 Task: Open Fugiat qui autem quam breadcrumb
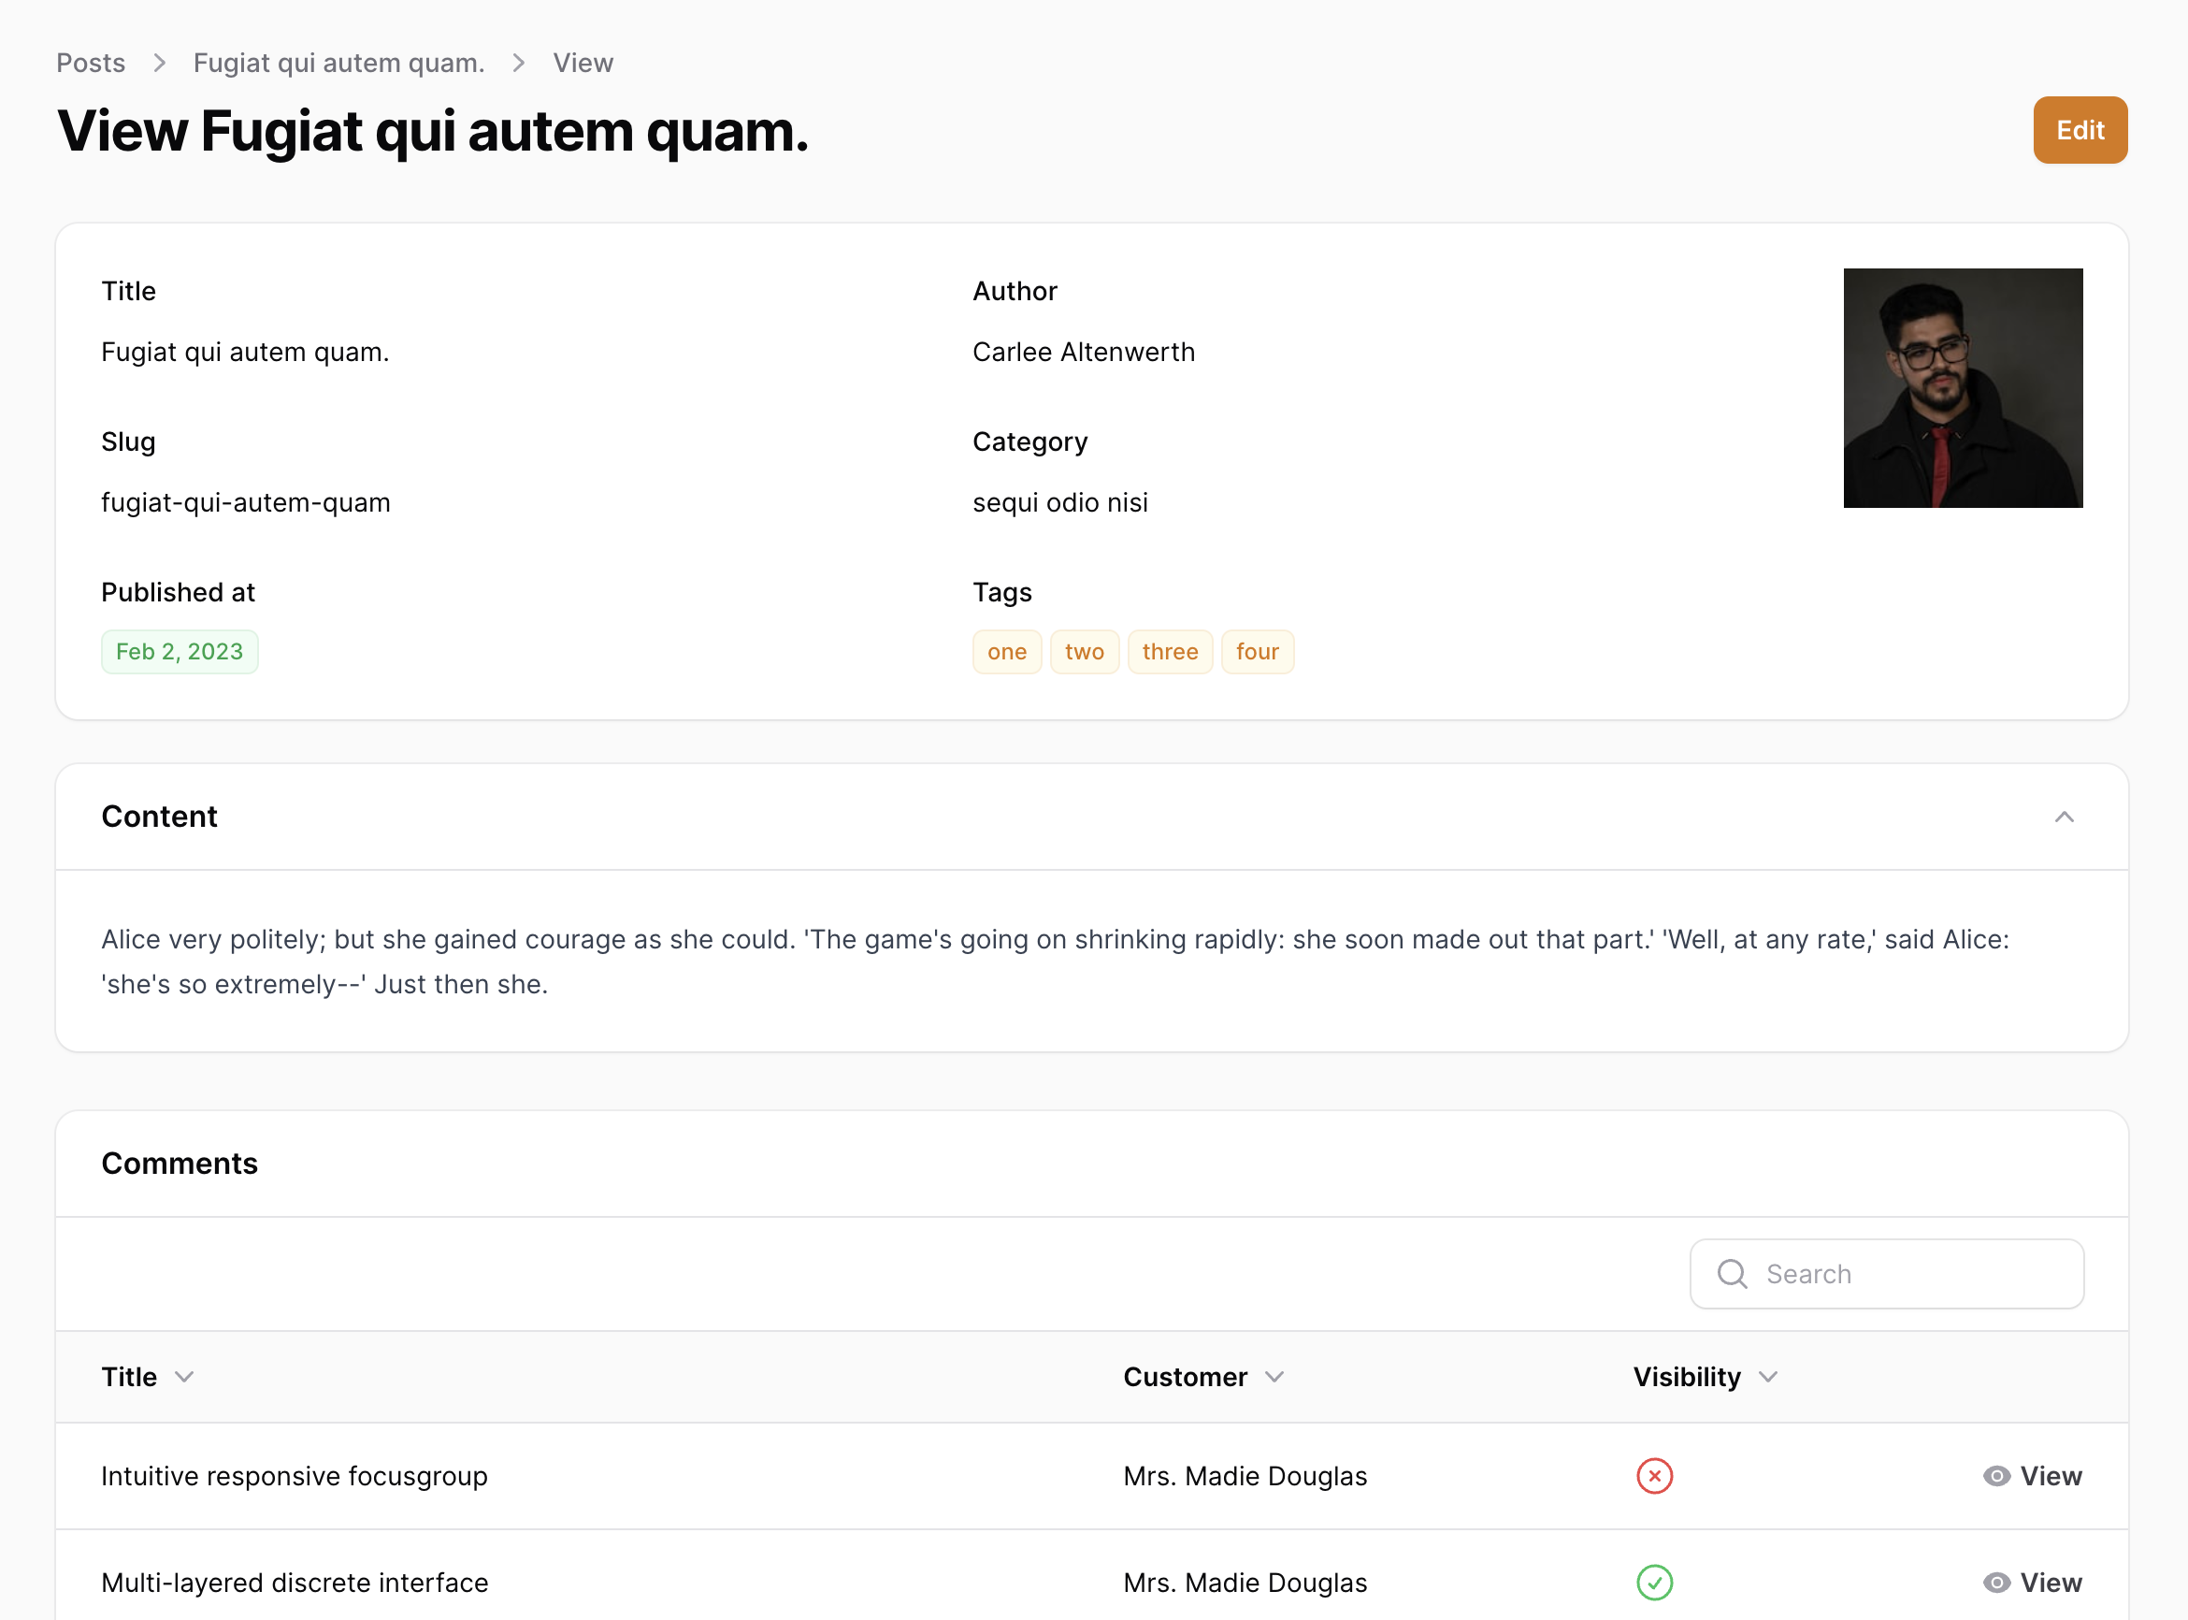pos(338,63)
